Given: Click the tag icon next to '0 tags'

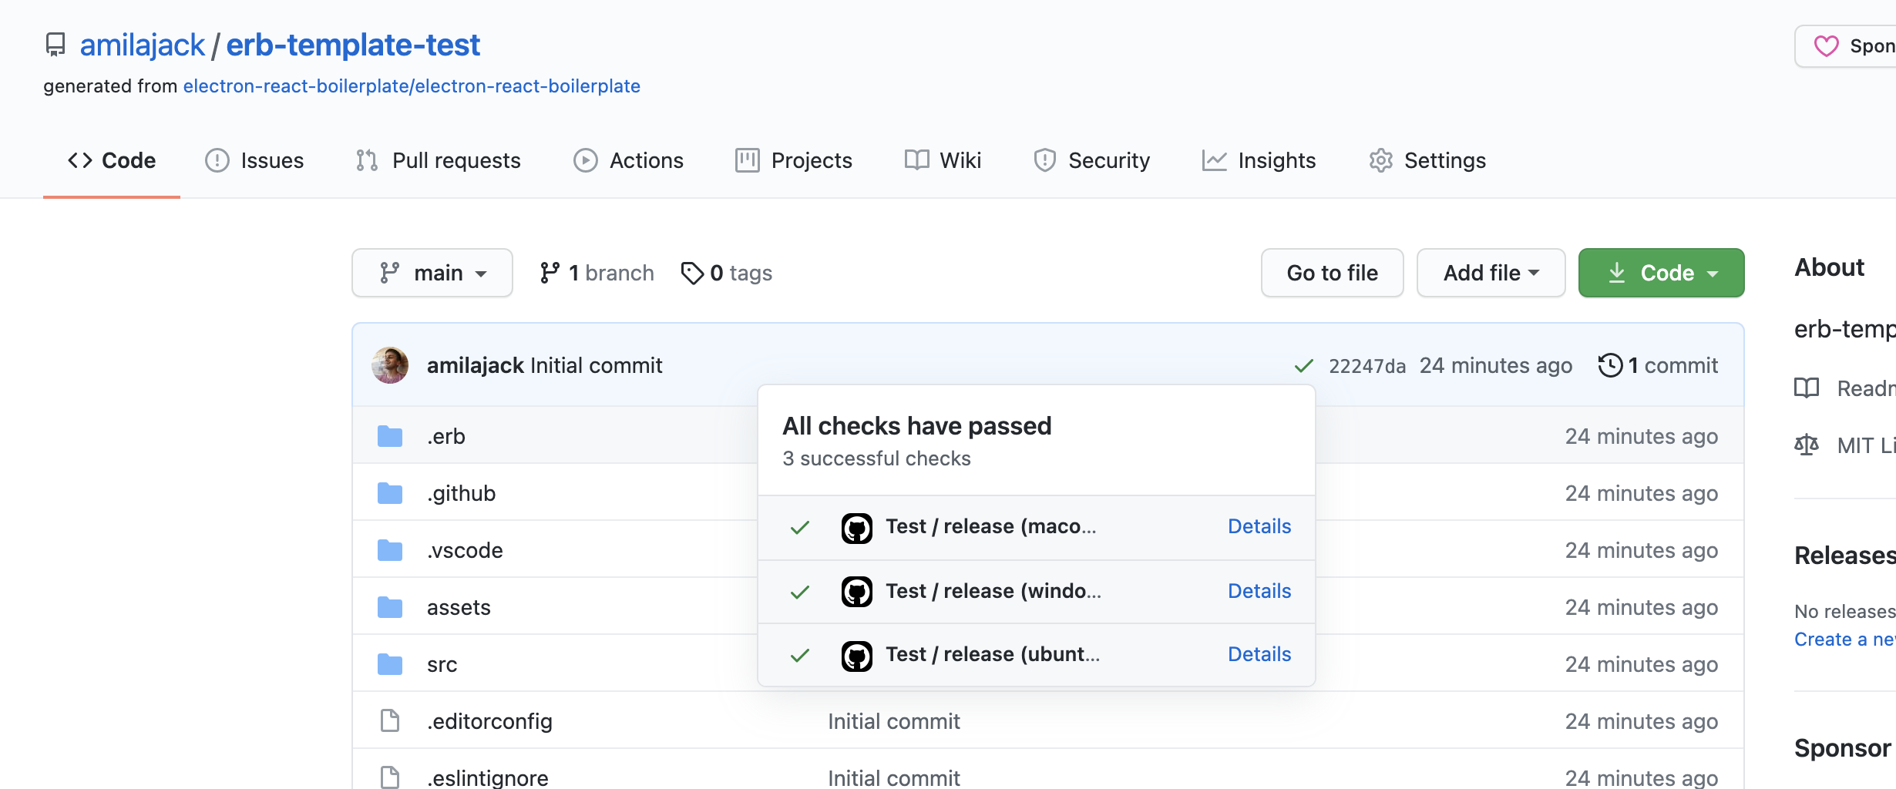Looking at the screenshot, I should point(691,272).
